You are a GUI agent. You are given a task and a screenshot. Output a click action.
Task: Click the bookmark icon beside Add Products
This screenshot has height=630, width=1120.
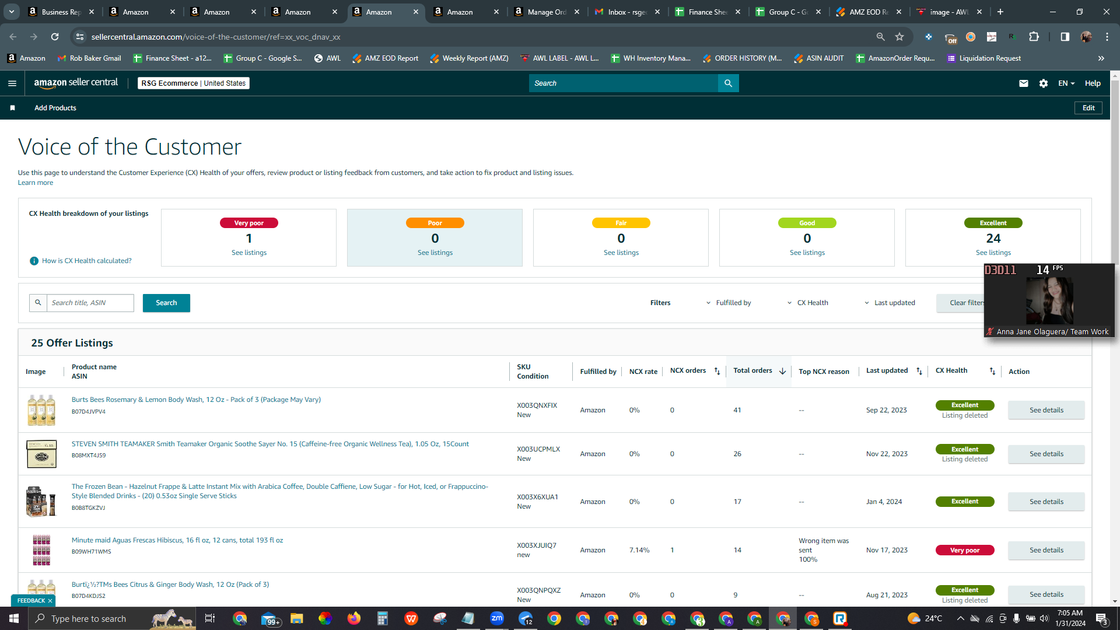13,108
